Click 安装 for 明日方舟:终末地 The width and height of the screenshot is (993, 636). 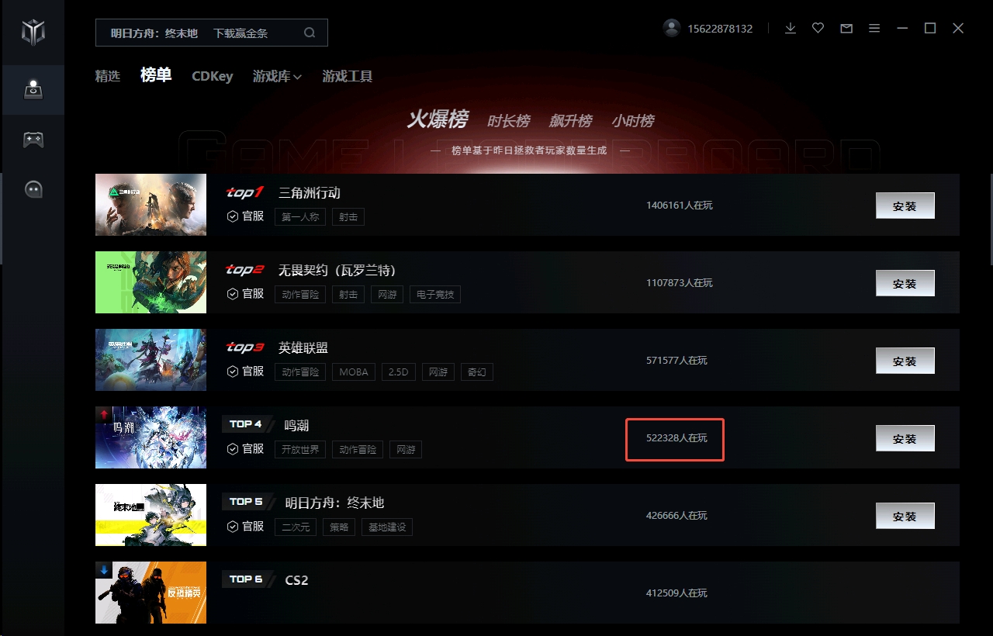(x=905, y=517)
